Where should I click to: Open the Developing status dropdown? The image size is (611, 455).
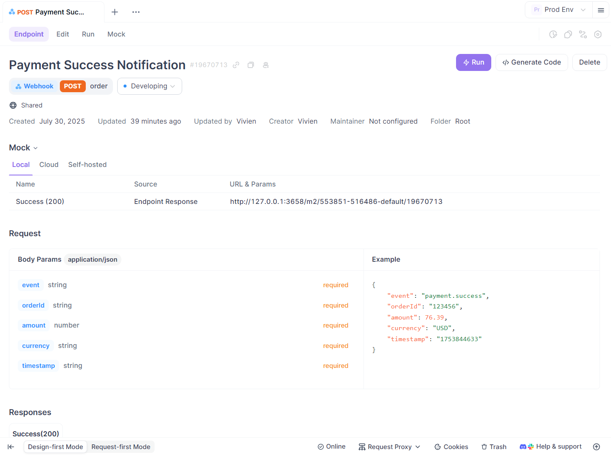(x=149, y=86)
